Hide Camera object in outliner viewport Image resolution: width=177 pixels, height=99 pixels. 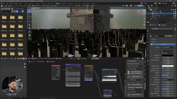173,12
